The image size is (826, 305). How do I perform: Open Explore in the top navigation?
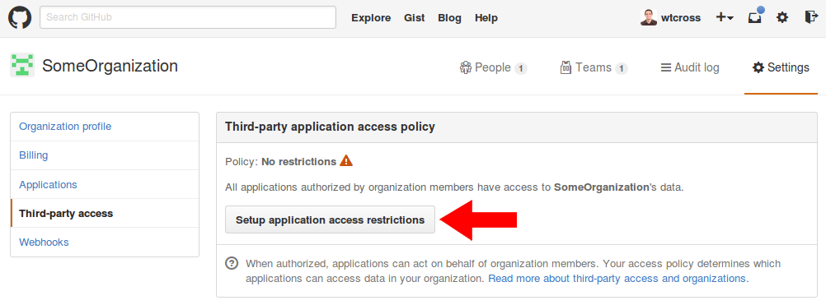(371, 18)
